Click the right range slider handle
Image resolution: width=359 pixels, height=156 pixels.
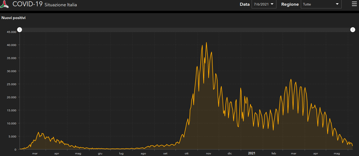[x=352, y=30]
